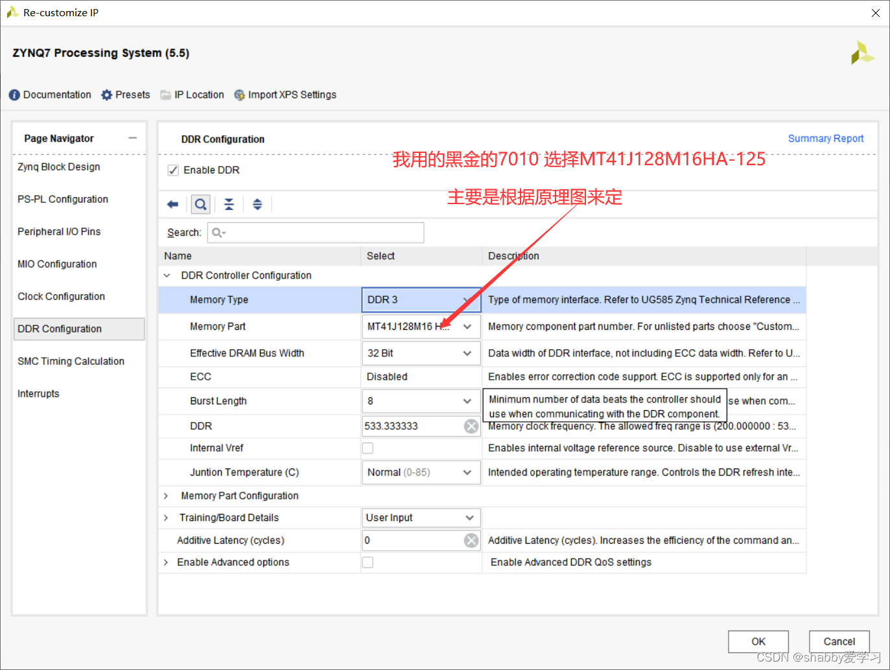Open the Memory Part dropdown
The width and height of the screenshot is (890, 670).
tap(421, 327)
